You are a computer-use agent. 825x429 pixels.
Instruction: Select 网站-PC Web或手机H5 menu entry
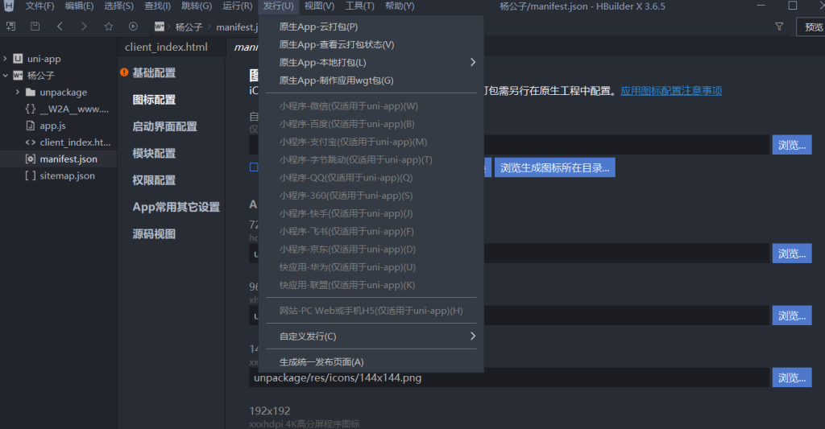[x=371, y=311]
